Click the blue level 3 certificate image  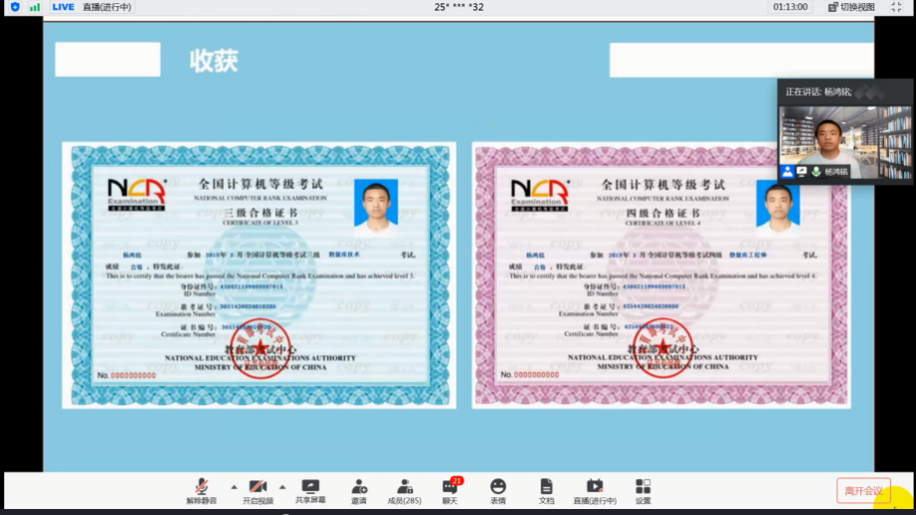[260, 275]
